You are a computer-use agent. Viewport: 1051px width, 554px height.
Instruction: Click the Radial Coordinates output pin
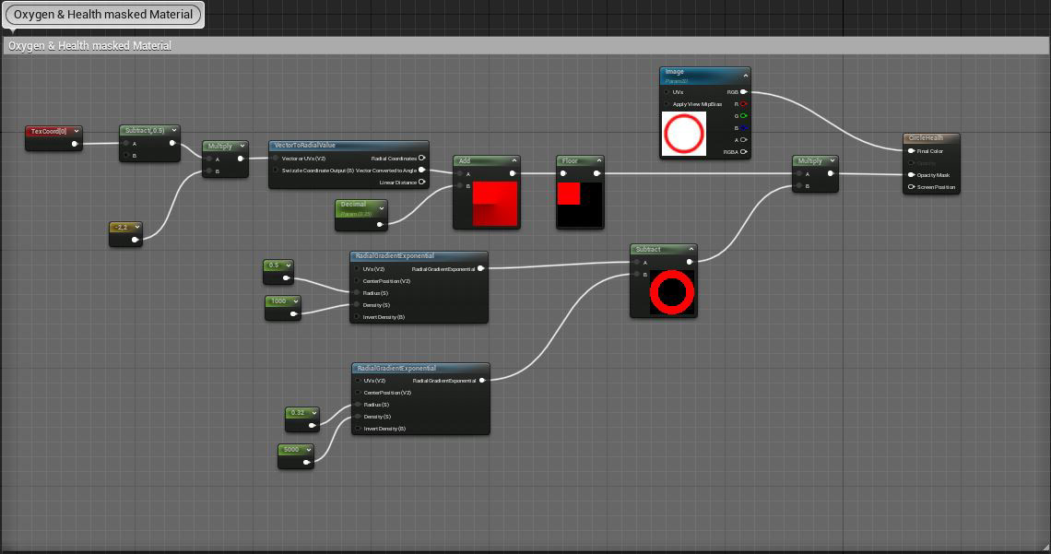point(421,159)
